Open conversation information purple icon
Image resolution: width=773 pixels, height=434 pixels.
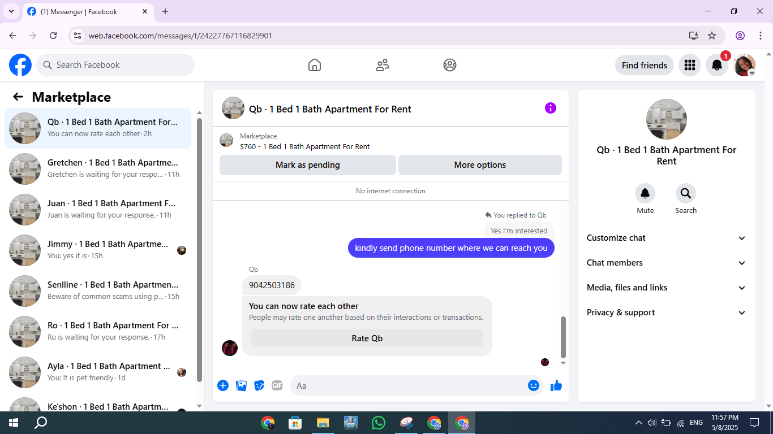click(551, 108)
